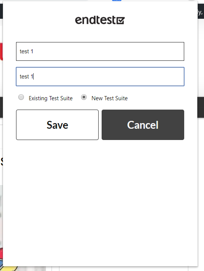Select the New Test Suite radio button
The height and width of the screenshot is (271, 204).
(84, 97)
